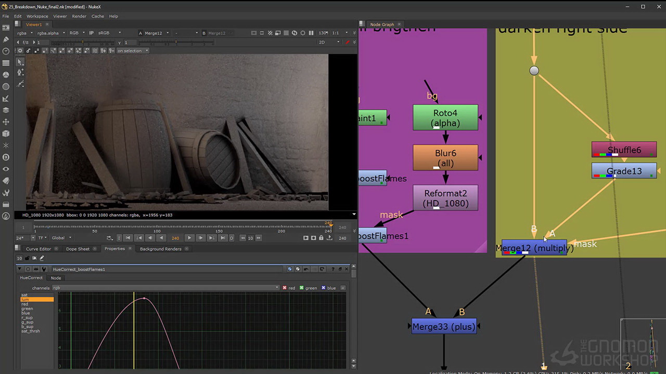Switch to the Background Renders tab

pyautogui.click(x=160, y=249)
